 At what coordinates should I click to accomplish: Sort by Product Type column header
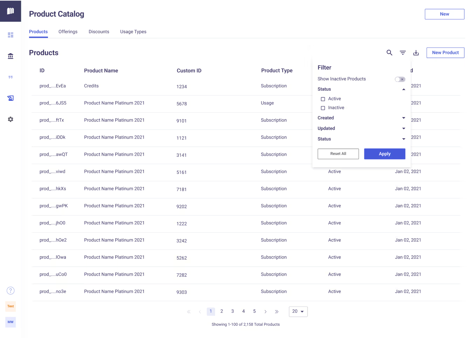coord(277,71)
